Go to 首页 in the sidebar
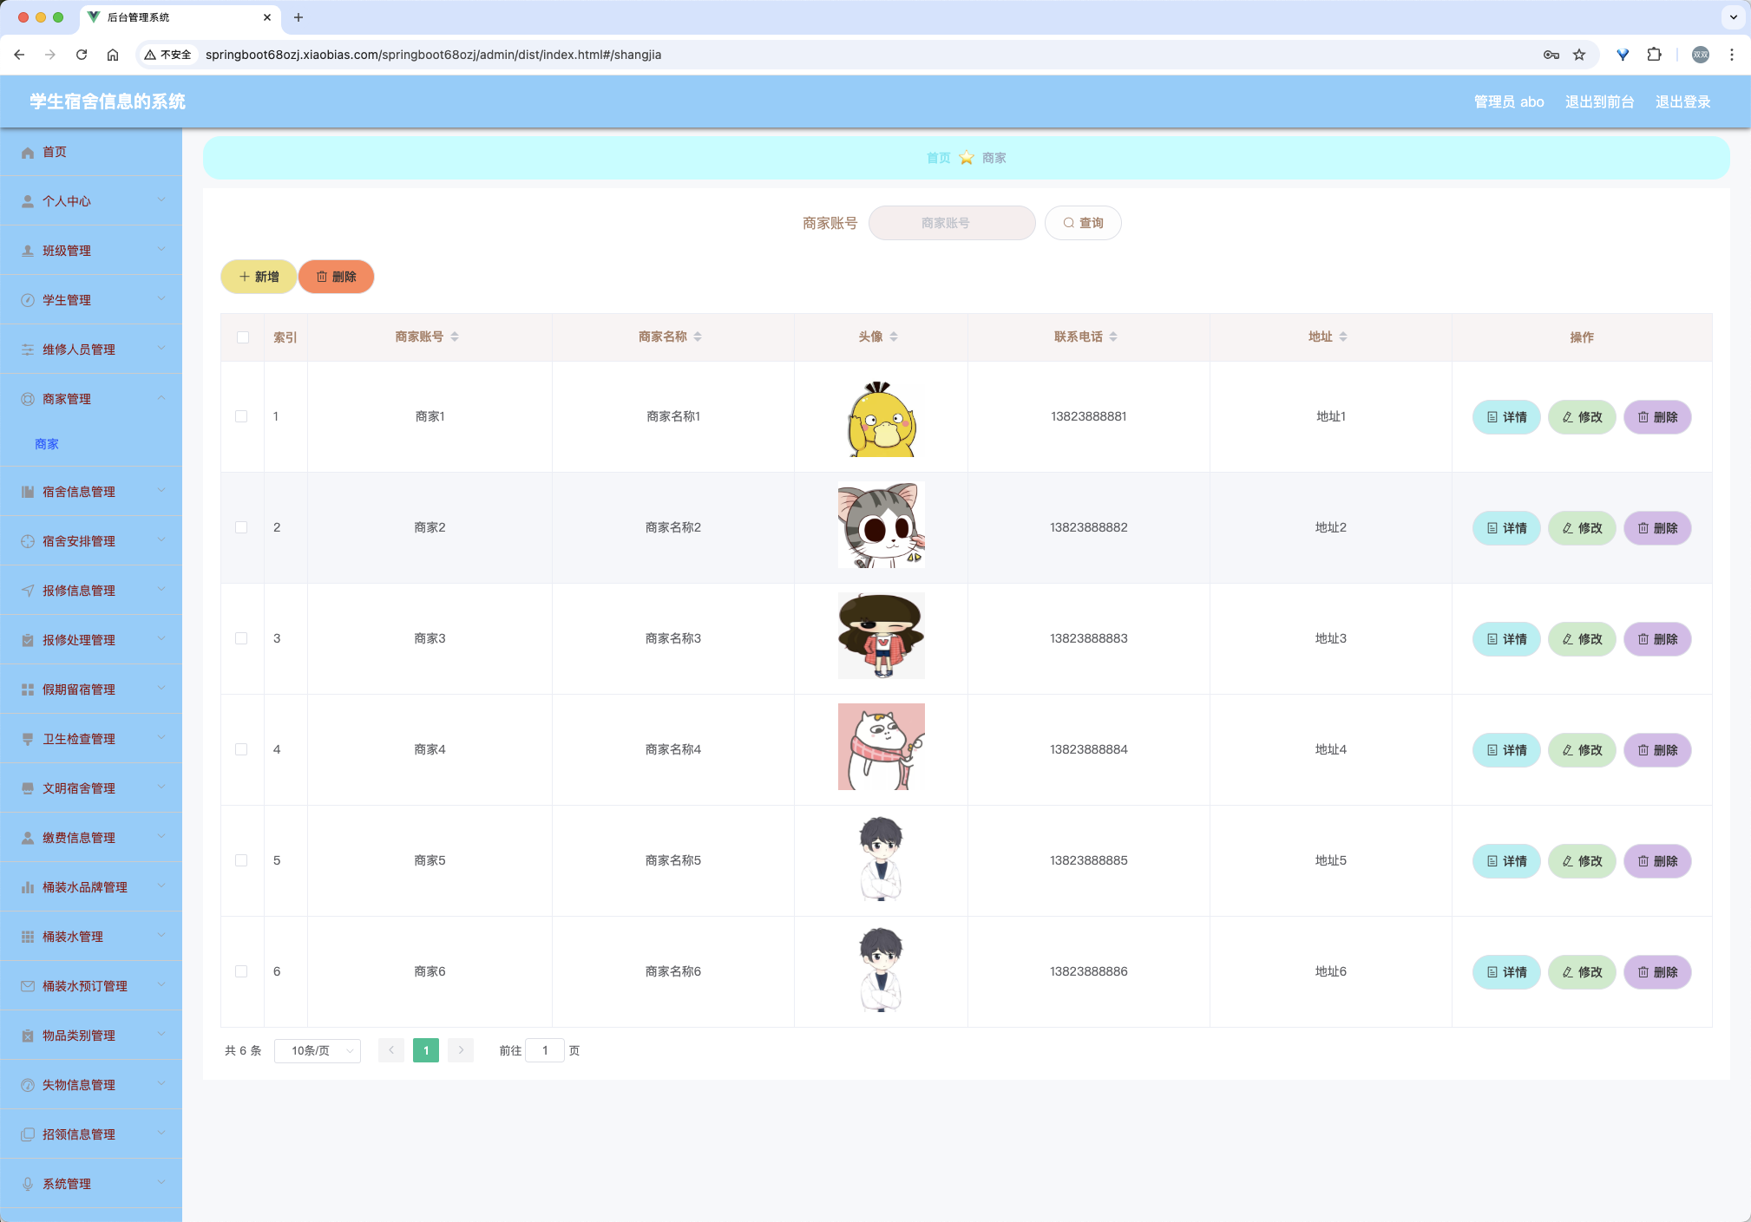The height and width of the screenshot is (1222, 1751). tap(91, 153)
